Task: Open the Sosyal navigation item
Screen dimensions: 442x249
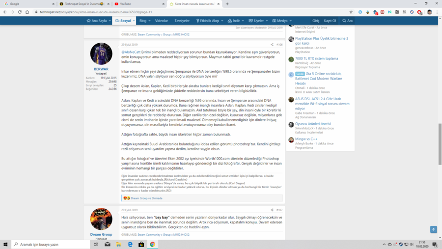Action: click(x=123, y=21)
